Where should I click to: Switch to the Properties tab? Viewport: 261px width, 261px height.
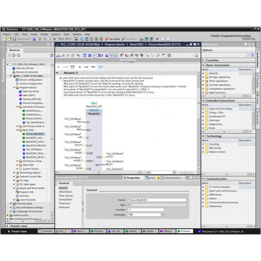pos(132,178)
